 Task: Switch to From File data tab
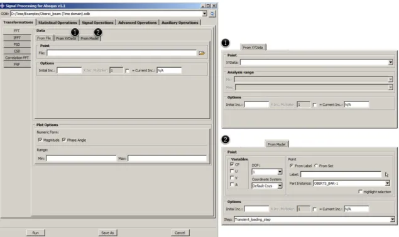44,38
